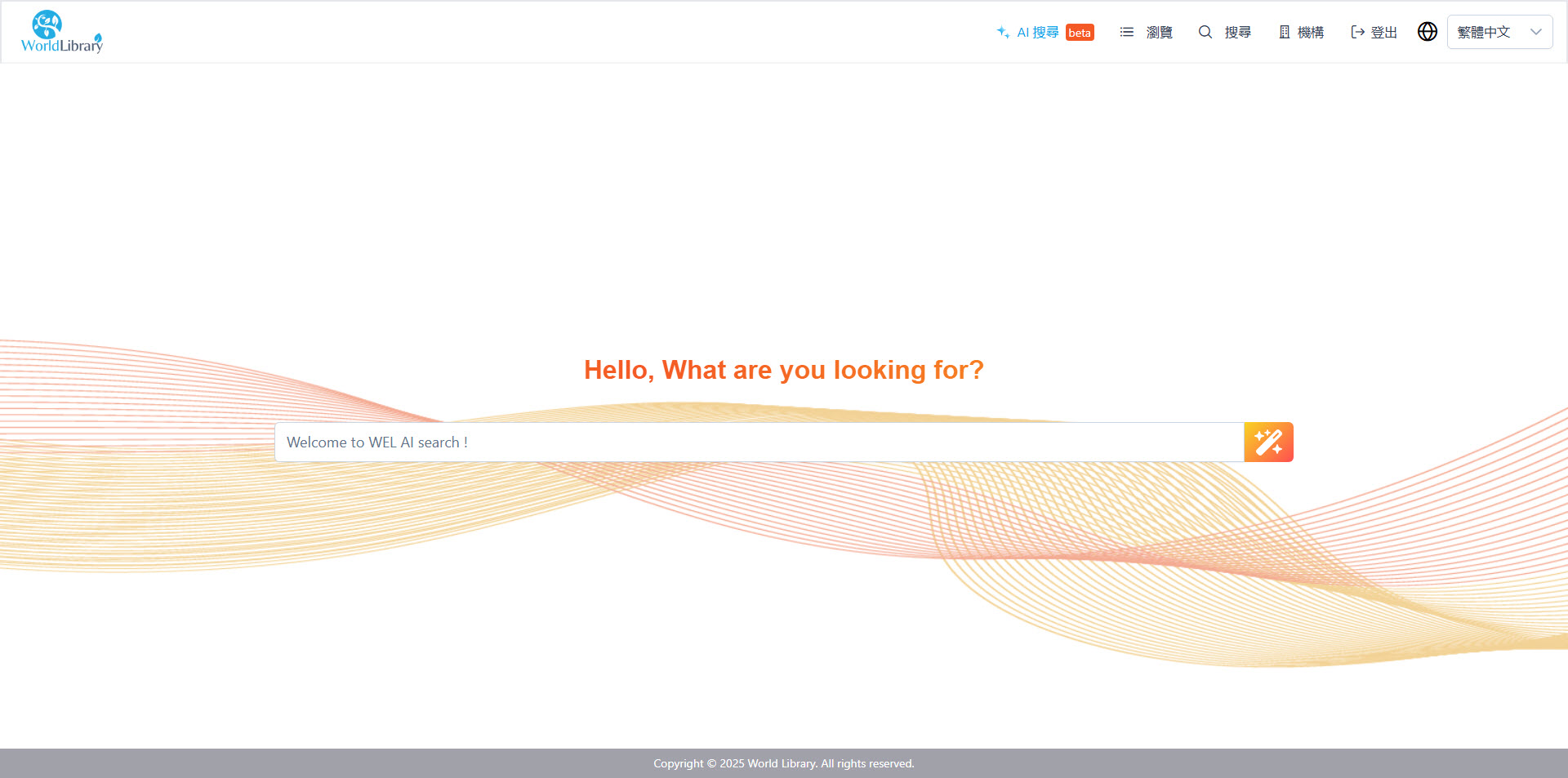Open the 機構 institution menu item
1568x778 pixels.
click(x=1310, y=32)
